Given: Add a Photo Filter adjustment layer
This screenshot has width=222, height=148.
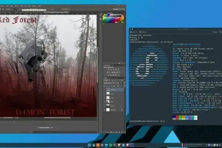Looking at the screenshot, I should pos(115,72).
